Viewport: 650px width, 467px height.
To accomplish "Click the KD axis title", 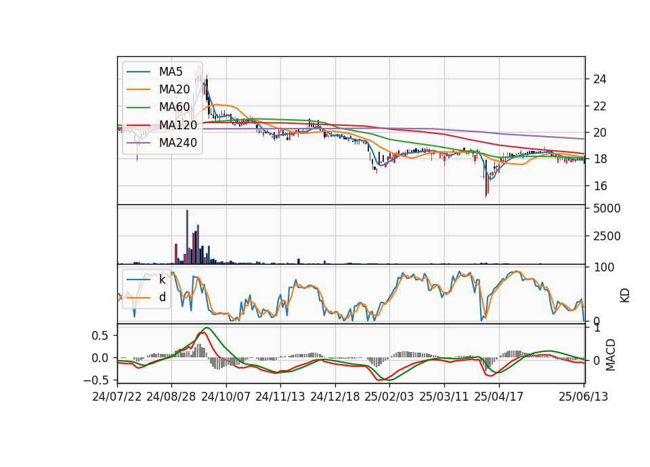I will [625, 295].
